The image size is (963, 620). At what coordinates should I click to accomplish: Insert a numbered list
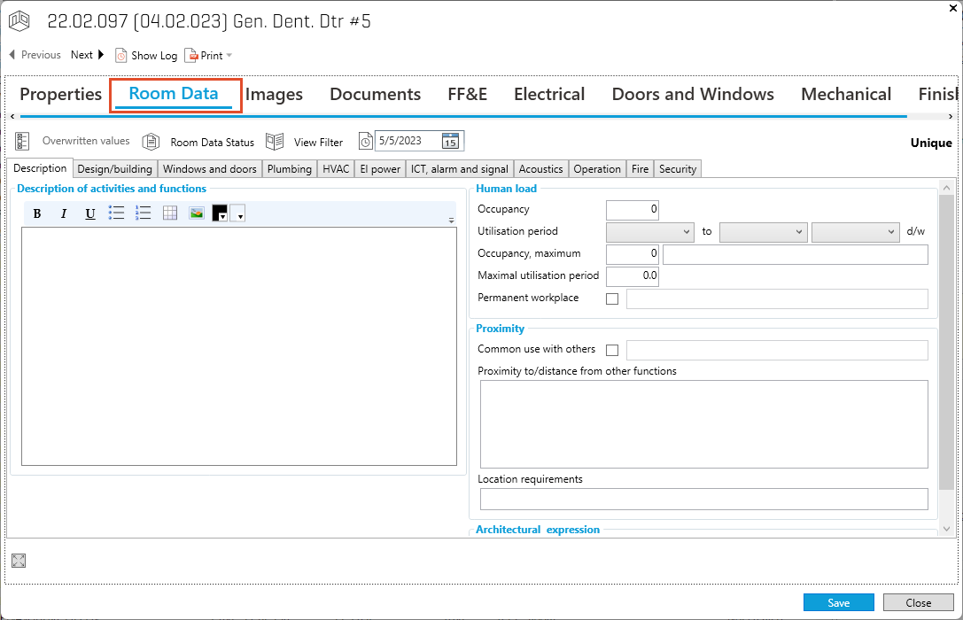coord(144,213)
